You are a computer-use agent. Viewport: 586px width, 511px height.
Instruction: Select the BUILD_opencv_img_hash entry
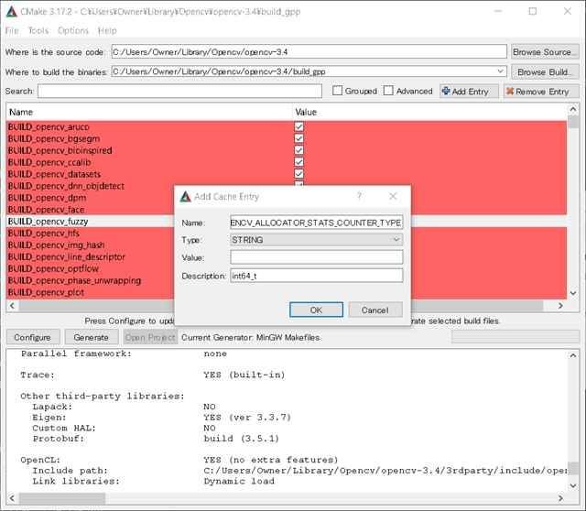56,245
